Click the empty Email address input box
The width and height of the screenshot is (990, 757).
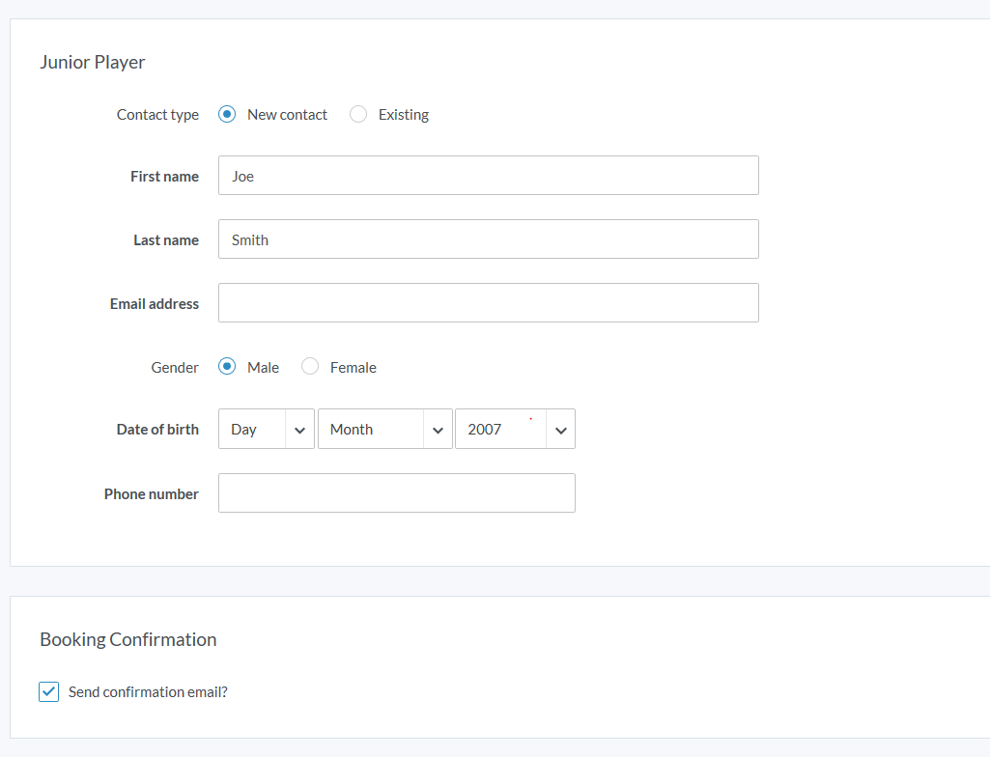[x=488, y=303]
